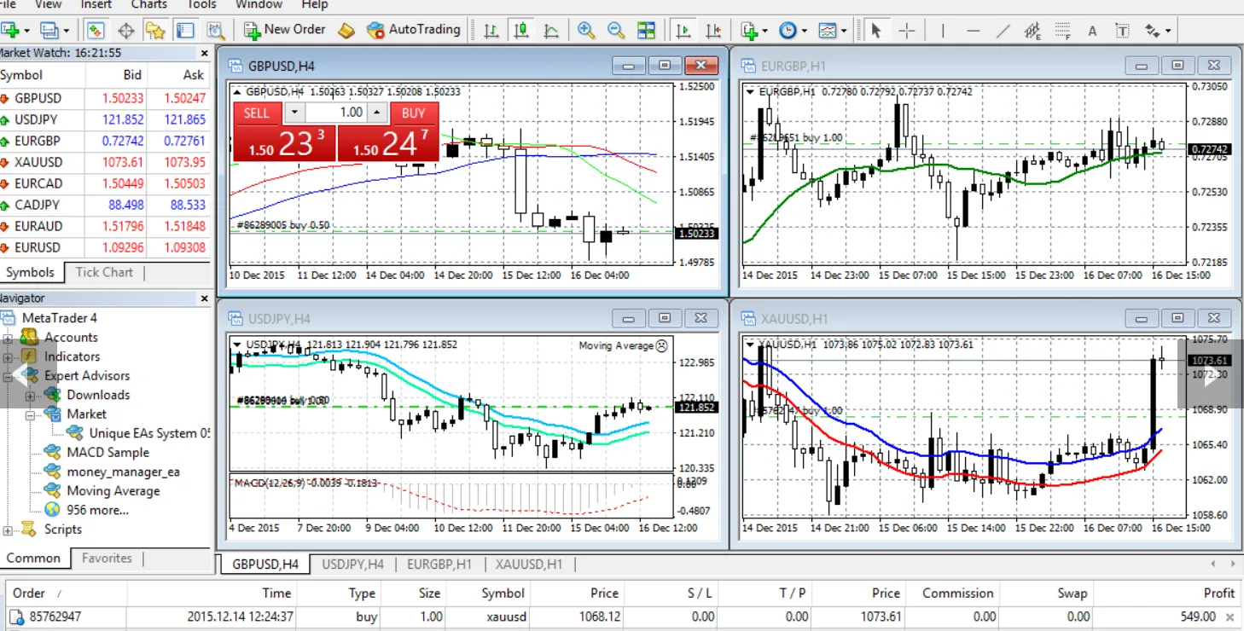
Task: Toggle the Market Watch window button
Action: coord(96,31)
